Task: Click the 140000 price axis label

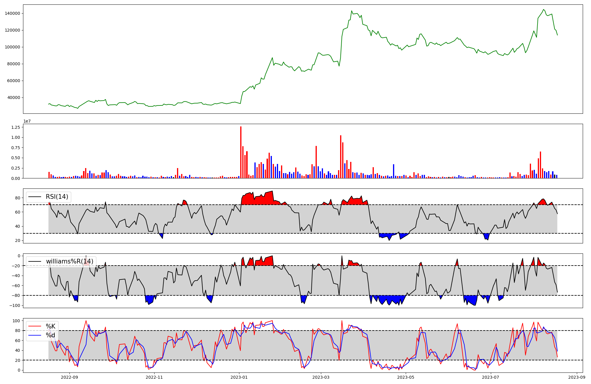Action: pyautogui.click(x=12, y=13)
